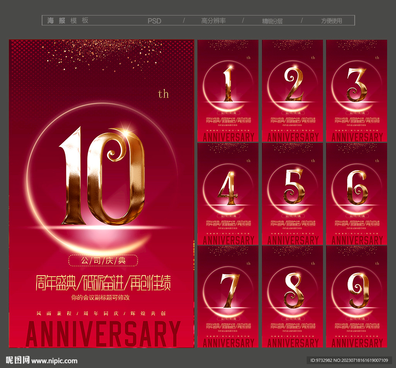This screenshot has height=368, width=396.
Task: Click the 方便使用 header text
Action: point(331,21)
